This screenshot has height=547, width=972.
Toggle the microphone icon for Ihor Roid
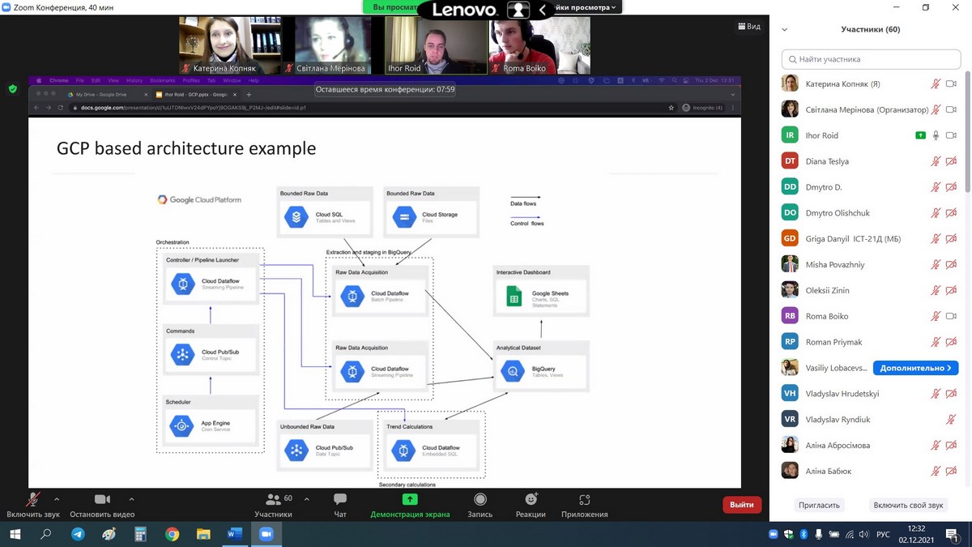click(936, 135)
